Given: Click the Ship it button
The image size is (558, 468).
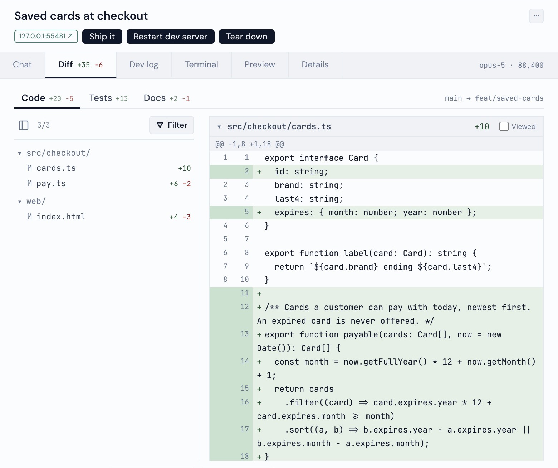Looking at the screenshot, I should click(x=102, y=37).
